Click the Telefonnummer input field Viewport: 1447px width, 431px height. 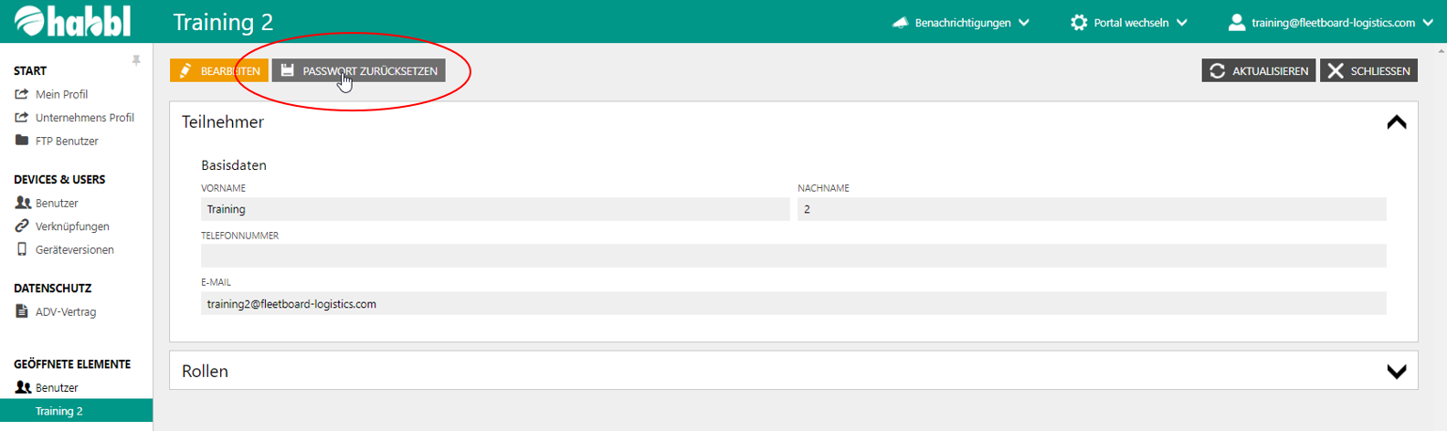793,256
